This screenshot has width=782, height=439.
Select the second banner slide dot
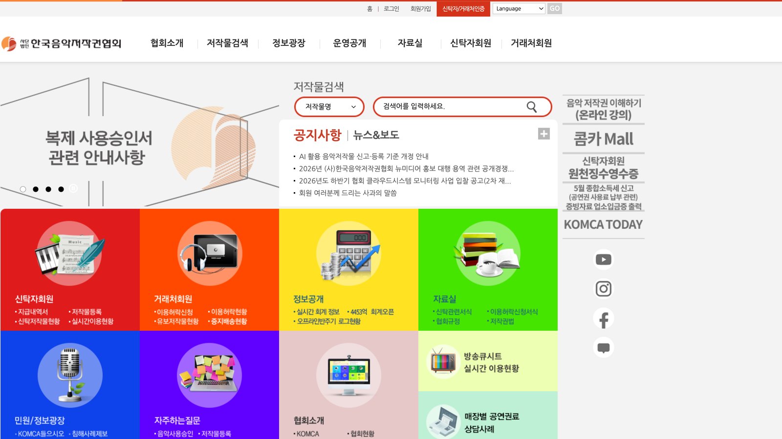(36, 189)
